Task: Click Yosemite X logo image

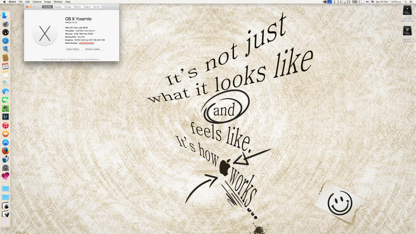Action: 45,33
